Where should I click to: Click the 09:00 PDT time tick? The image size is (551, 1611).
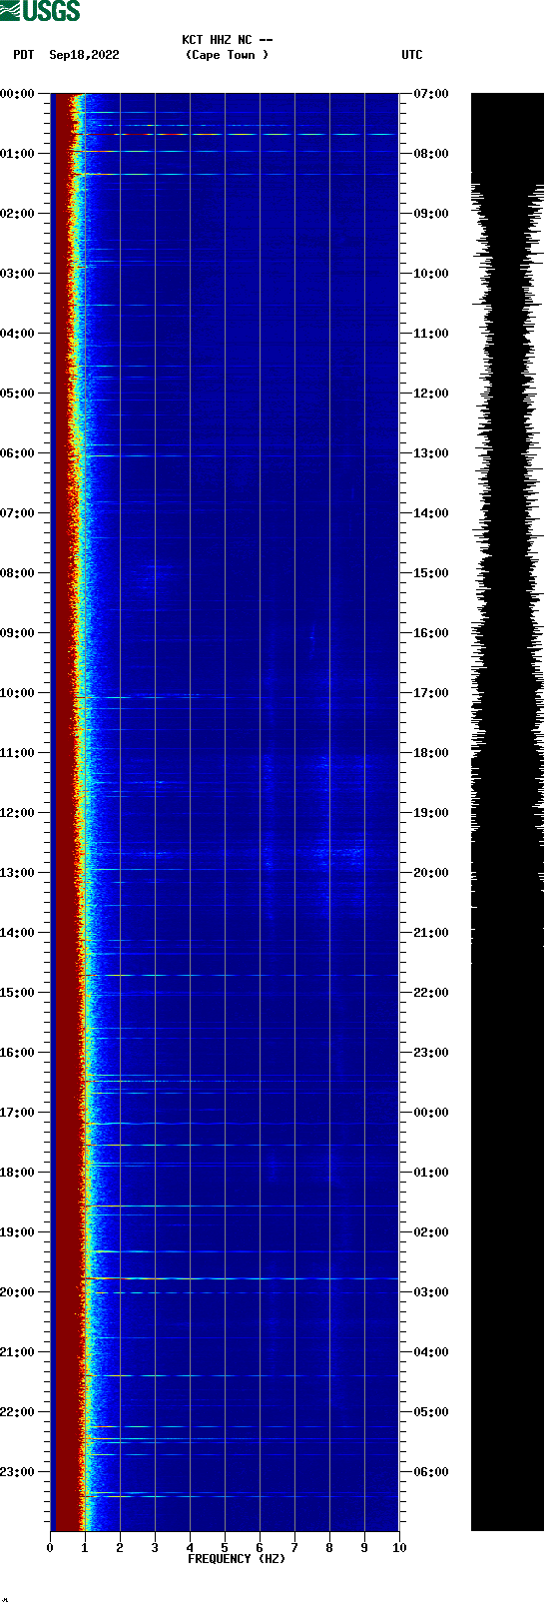tap(17, 633)
